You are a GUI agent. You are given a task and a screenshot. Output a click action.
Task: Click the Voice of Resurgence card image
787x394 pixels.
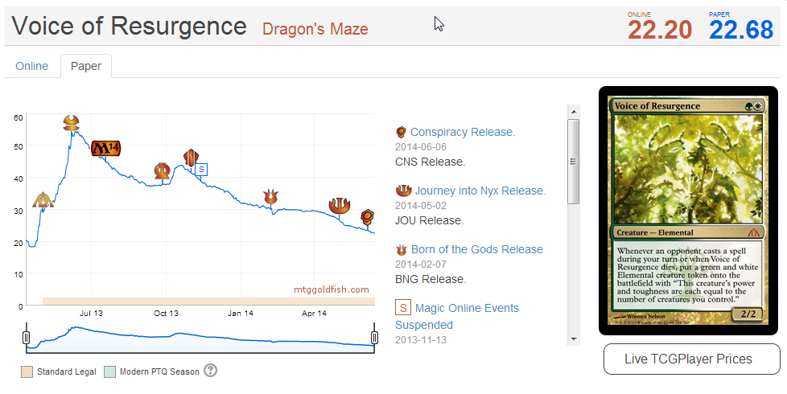pos(688,209)
